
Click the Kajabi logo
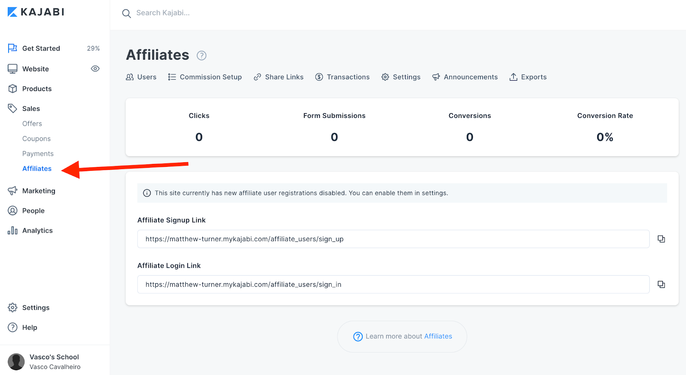click(36, 12)
